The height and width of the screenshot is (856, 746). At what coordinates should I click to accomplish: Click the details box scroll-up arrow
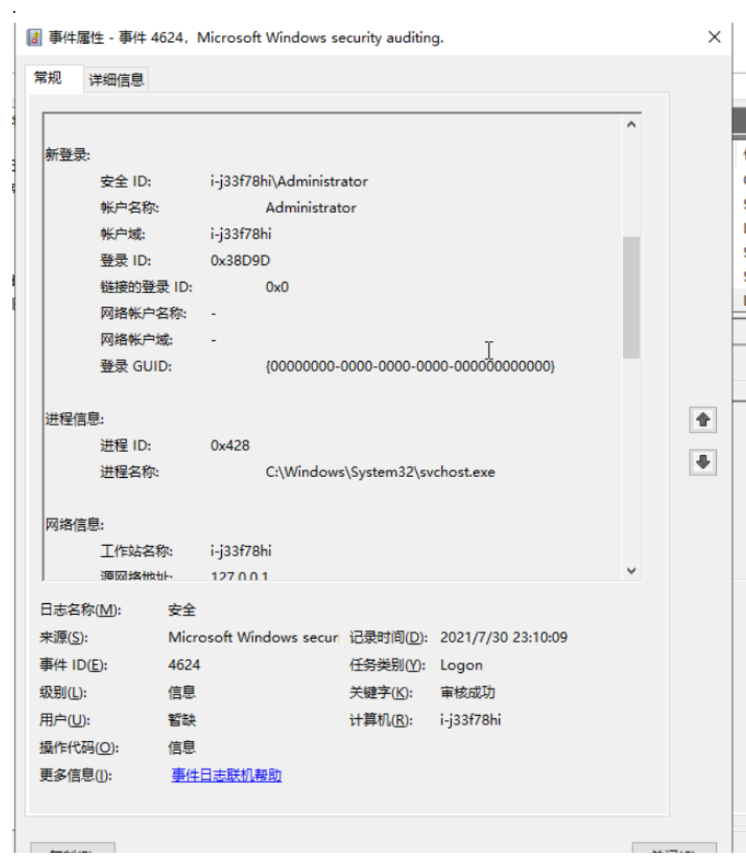click(x=631, y=126)
